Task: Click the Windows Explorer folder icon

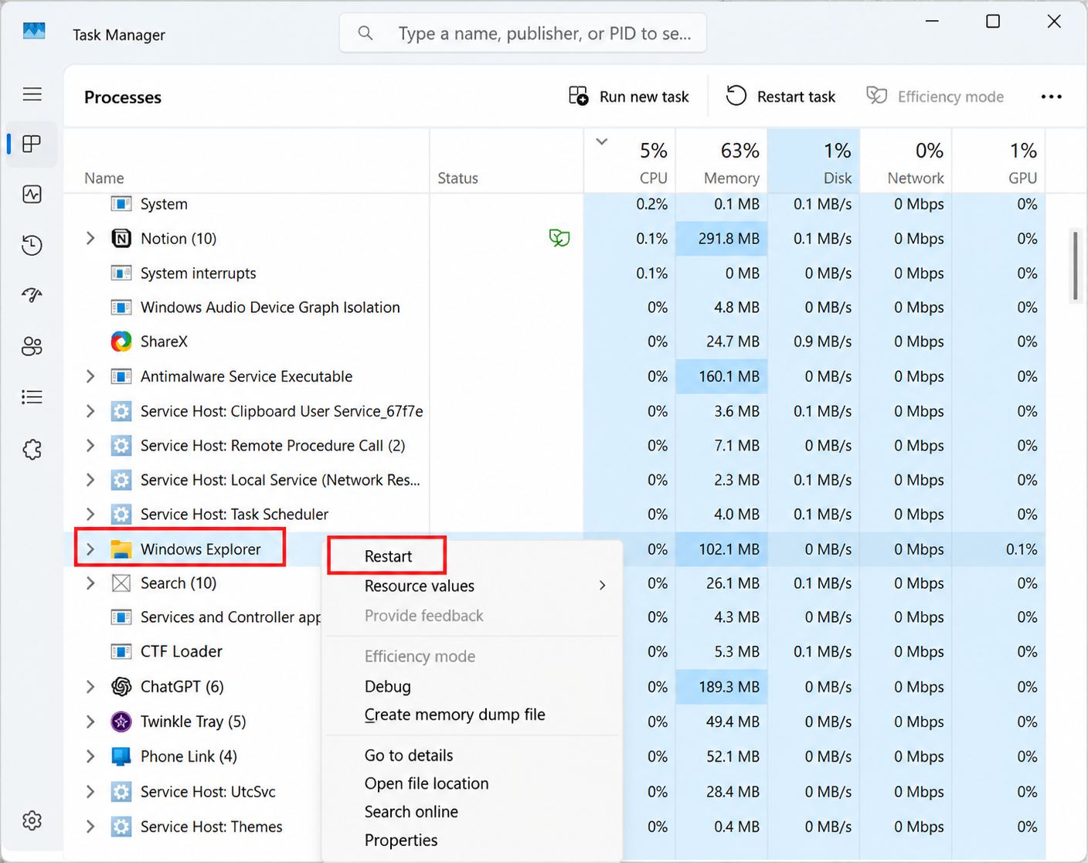Action: coord(121,549)
